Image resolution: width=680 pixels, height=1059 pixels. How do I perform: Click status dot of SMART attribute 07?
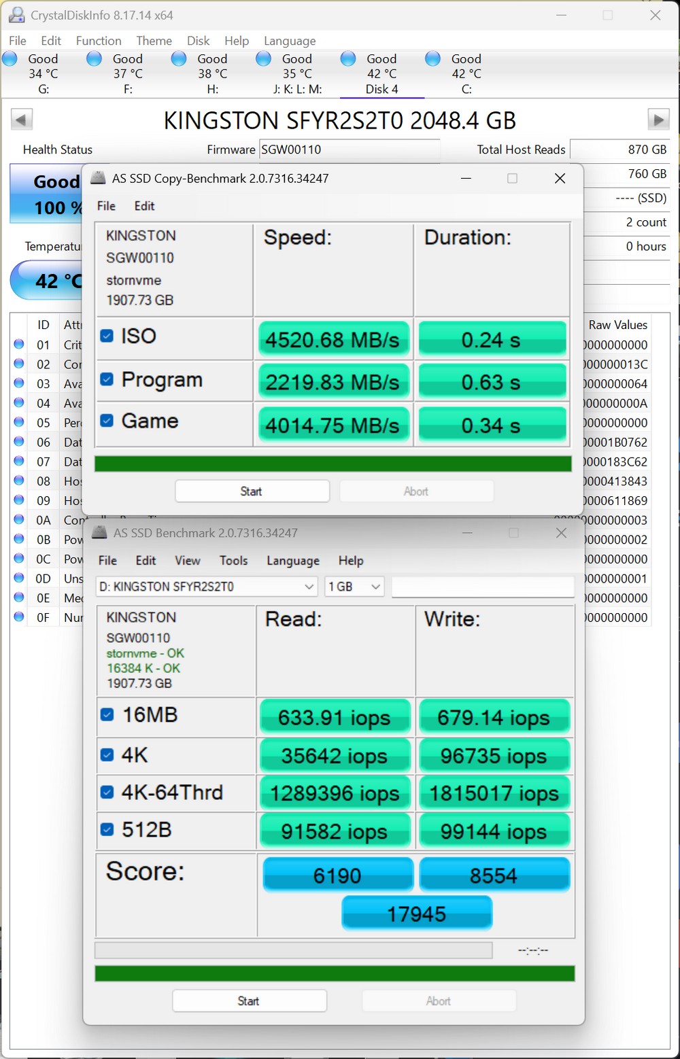[19, 461]
